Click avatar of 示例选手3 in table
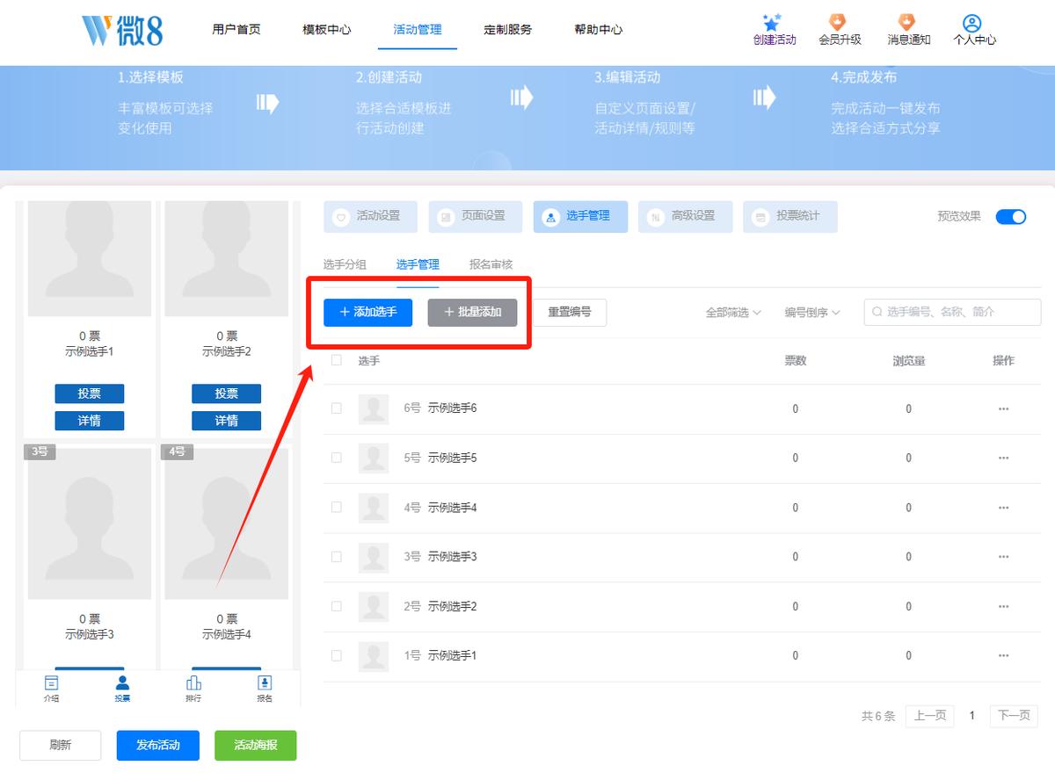 click(x=374, y=557)
